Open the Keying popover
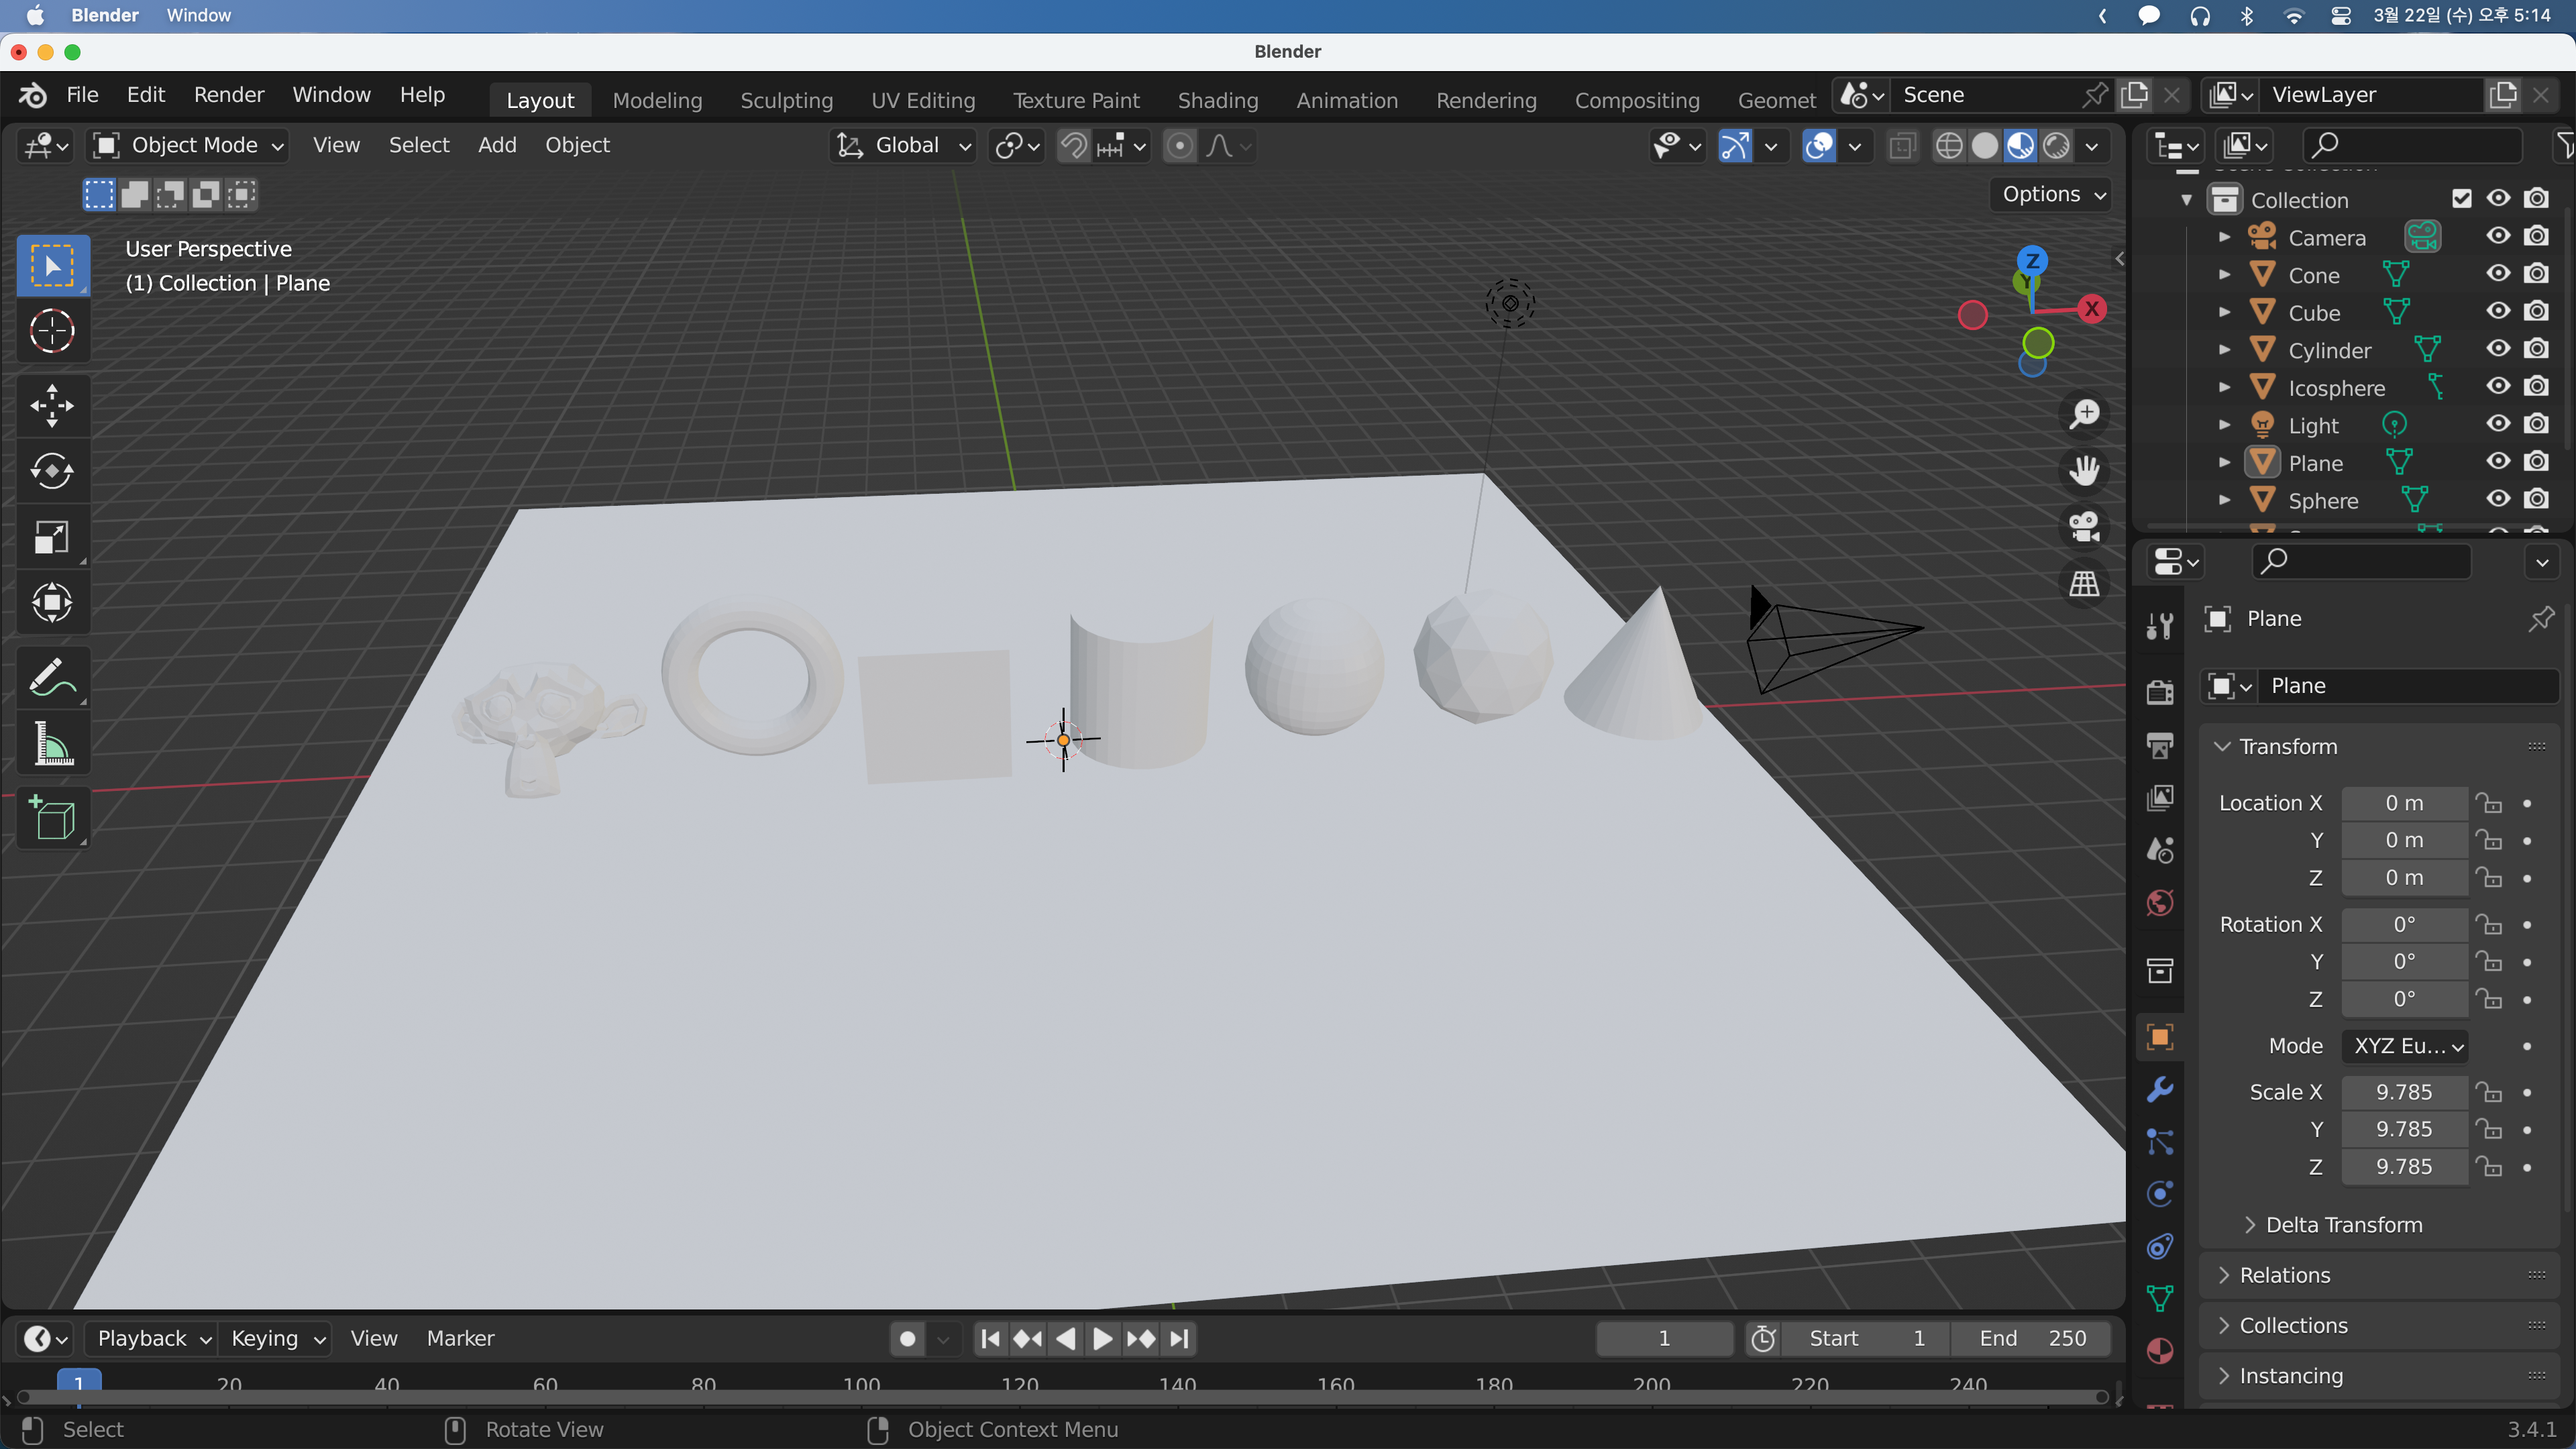 (x=275, y=1338)
